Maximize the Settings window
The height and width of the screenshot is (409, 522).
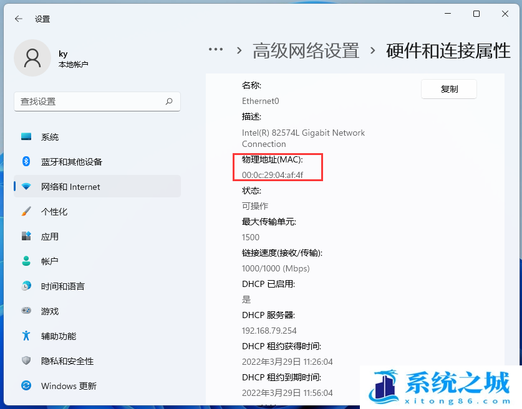pyautogui.click(x=476, y=14)
